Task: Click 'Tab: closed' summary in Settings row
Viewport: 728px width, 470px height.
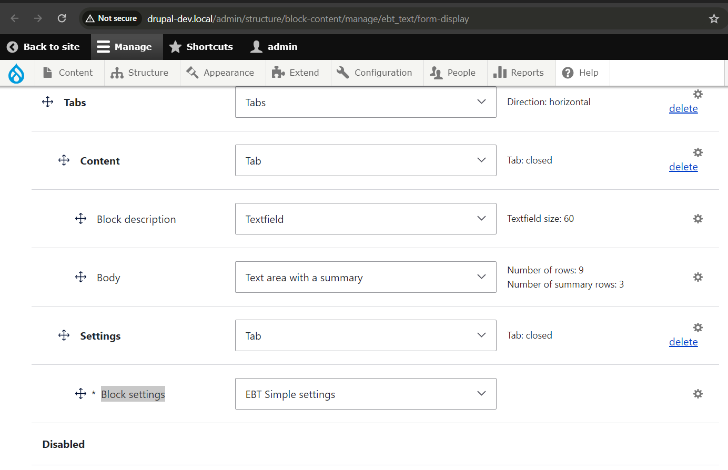Action: pyautogui.click(x=530, y=335)
